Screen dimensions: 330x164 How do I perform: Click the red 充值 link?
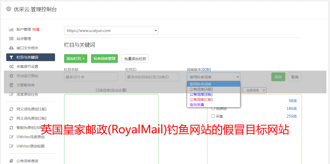pos(36,29)
